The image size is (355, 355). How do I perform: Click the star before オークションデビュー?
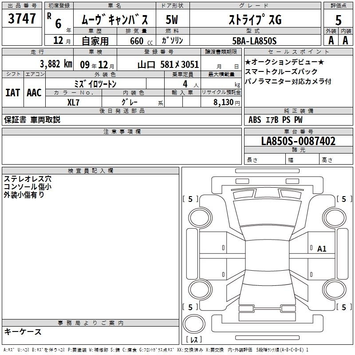point(248,62)
